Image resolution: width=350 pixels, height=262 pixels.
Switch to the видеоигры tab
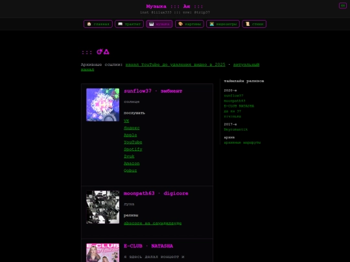click(223, 24)
